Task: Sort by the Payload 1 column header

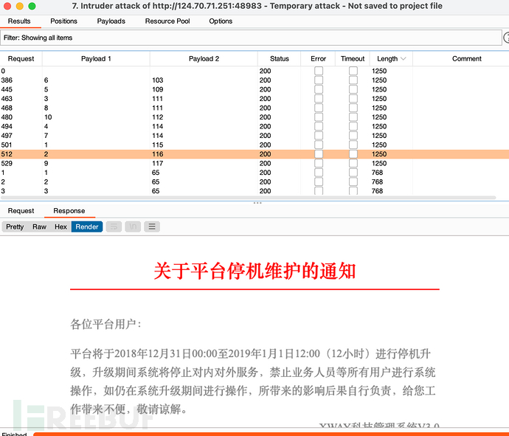Action: 96,59
